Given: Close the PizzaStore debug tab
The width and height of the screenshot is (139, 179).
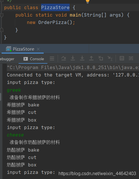Looking at the screenshot, I should click(x=38, y=49).
